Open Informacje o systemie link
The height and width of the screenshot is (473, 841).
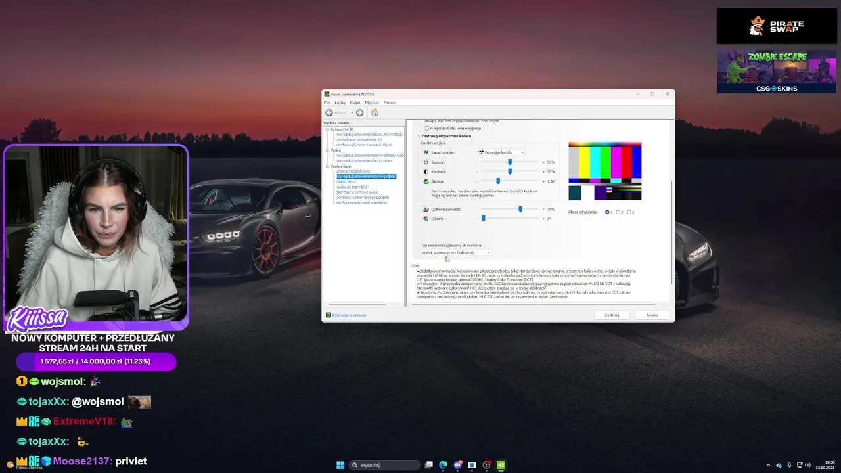(350, 315)
